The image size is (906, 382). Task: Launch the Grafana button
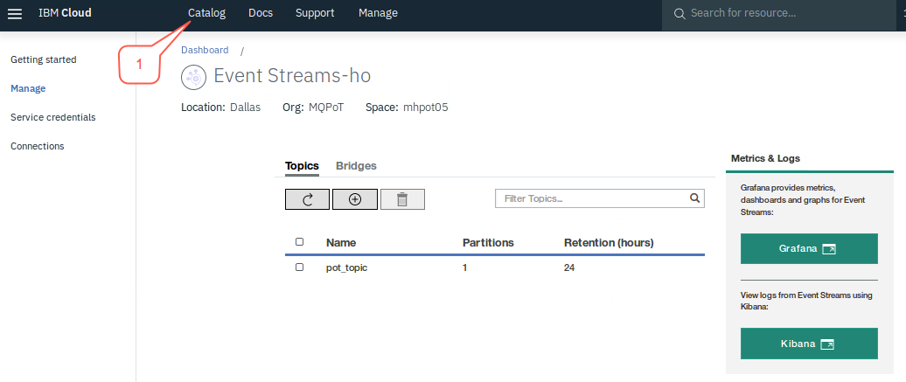tap(809, 249)
